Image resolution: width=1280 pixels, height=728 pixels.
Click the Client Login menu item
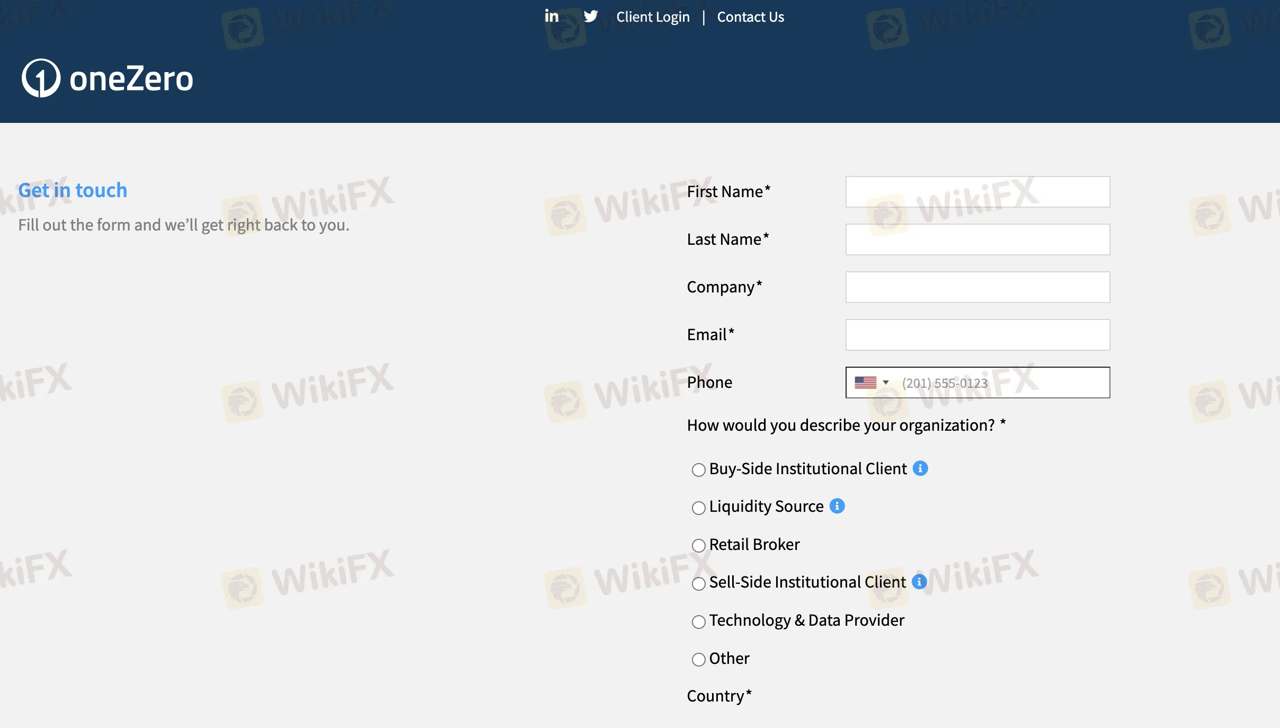[x=652, y=16]
